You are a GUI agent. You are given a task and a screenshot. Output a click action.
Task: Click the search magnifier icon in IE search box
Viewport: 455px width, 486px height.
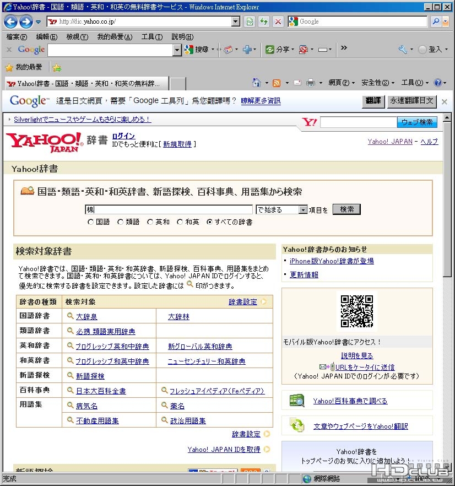436,21
